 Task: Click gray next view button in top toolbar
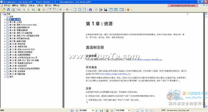[x=44, y=10]
